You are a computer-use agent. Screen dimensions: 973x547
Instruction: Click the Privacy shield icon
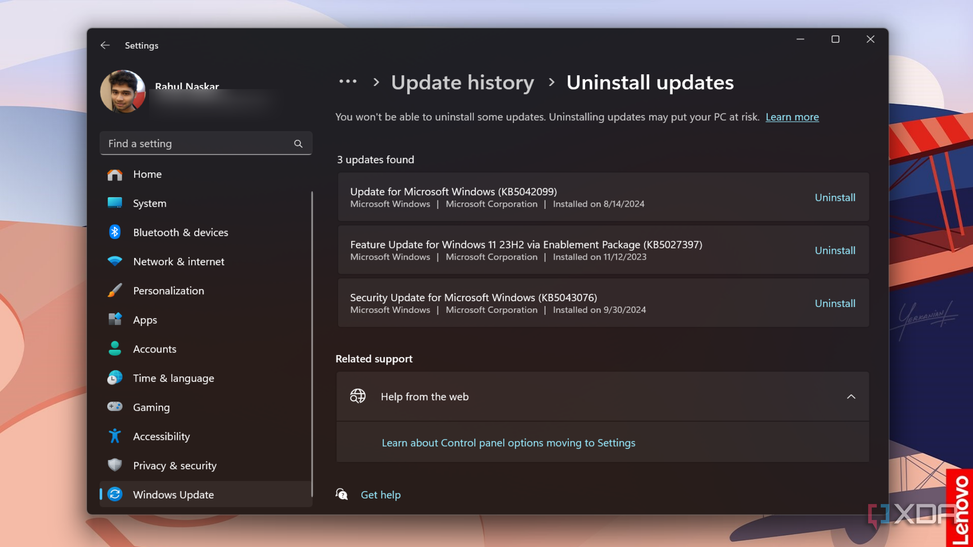[115, 465]
